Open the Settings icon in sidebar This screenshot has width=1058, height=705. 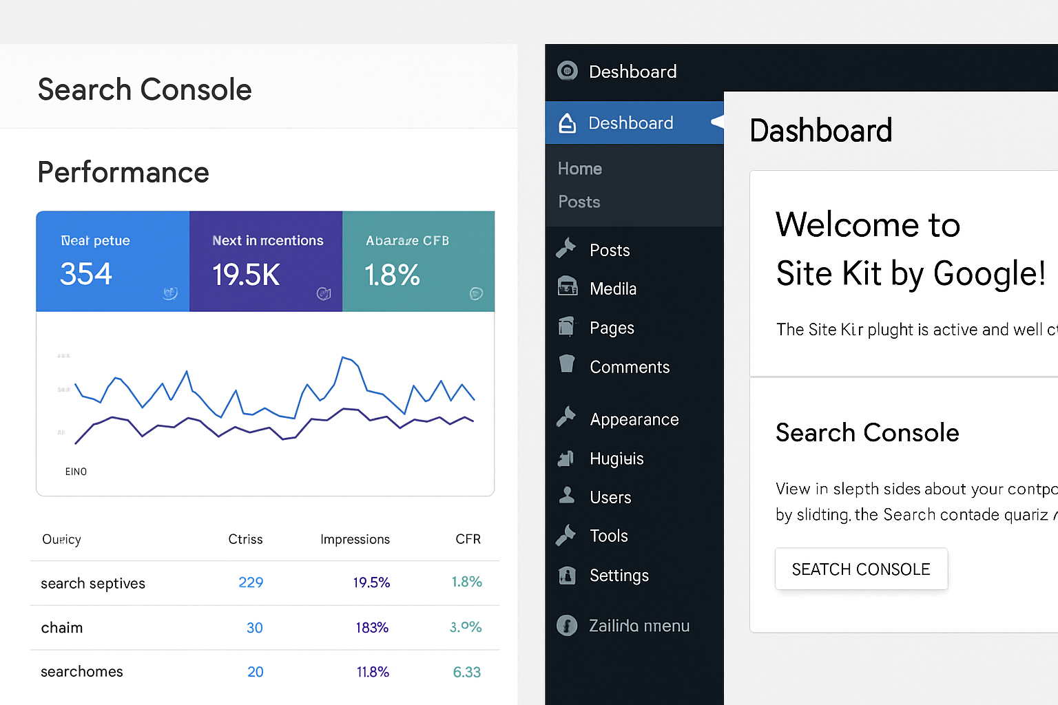[566, 575]
